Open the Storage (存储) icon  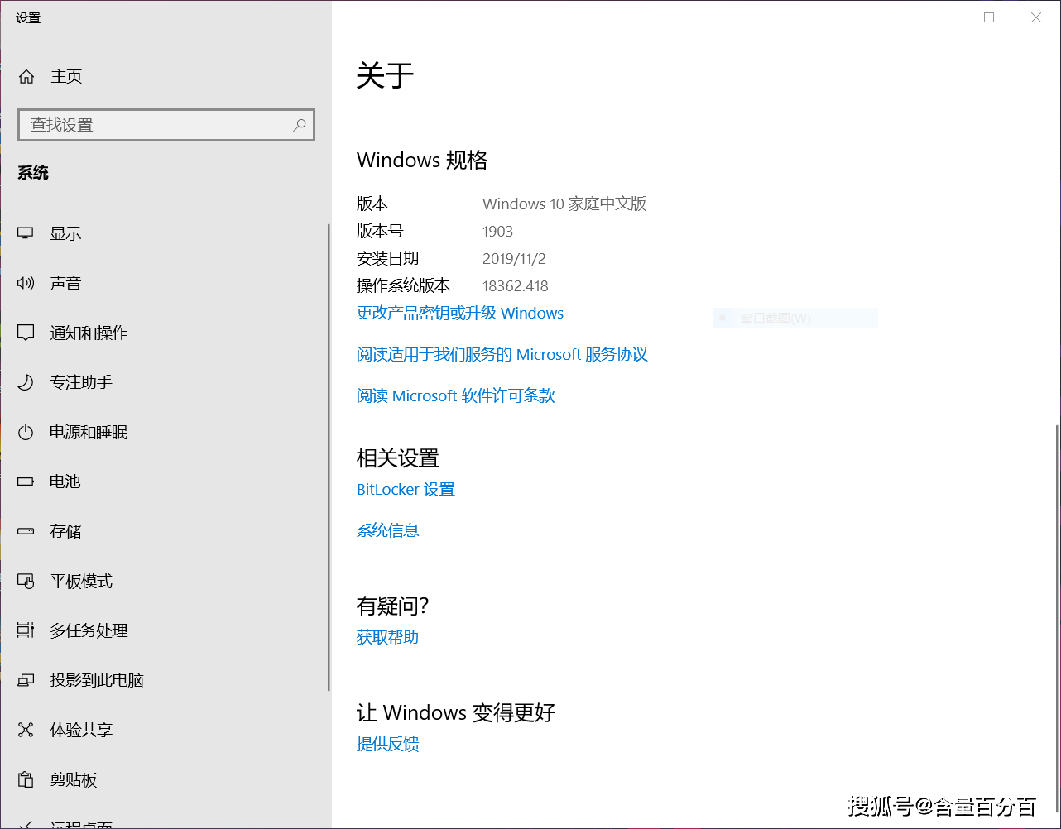(x=26, y=531)
